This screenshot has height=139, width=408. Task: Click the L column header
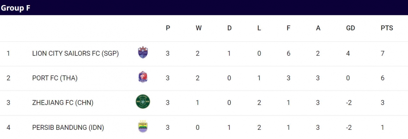click(x=259, y=28)
